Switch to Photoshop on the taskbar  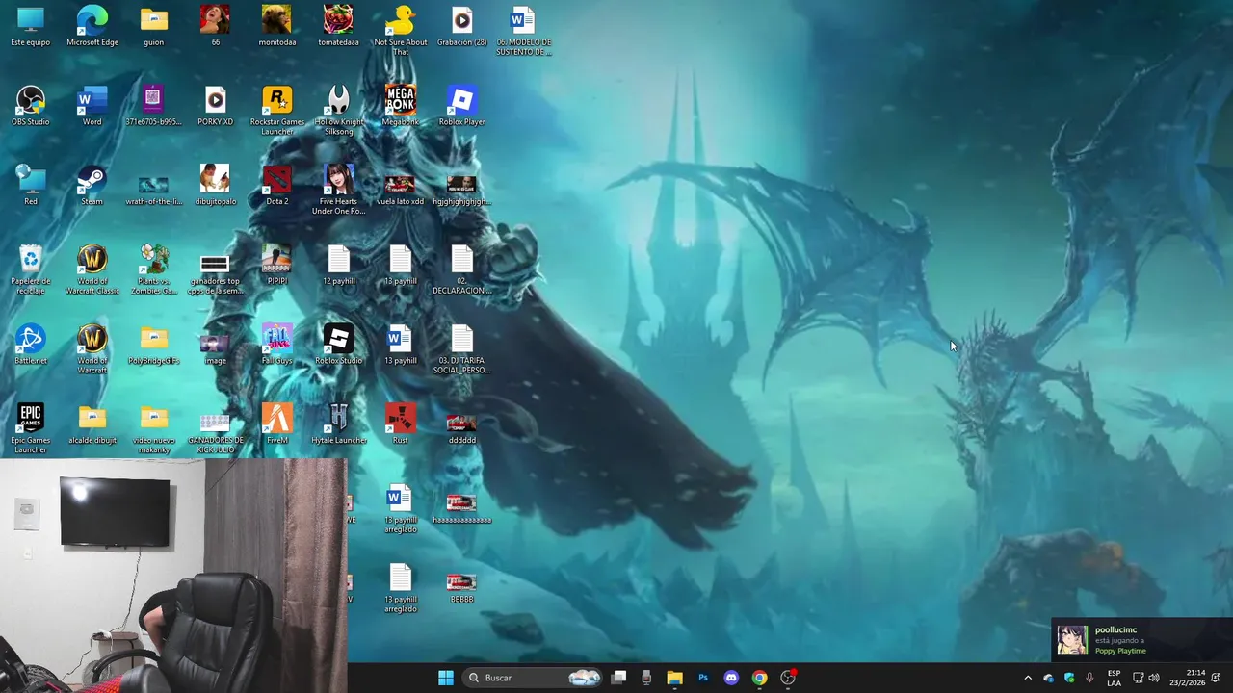[x=703, y=678]
